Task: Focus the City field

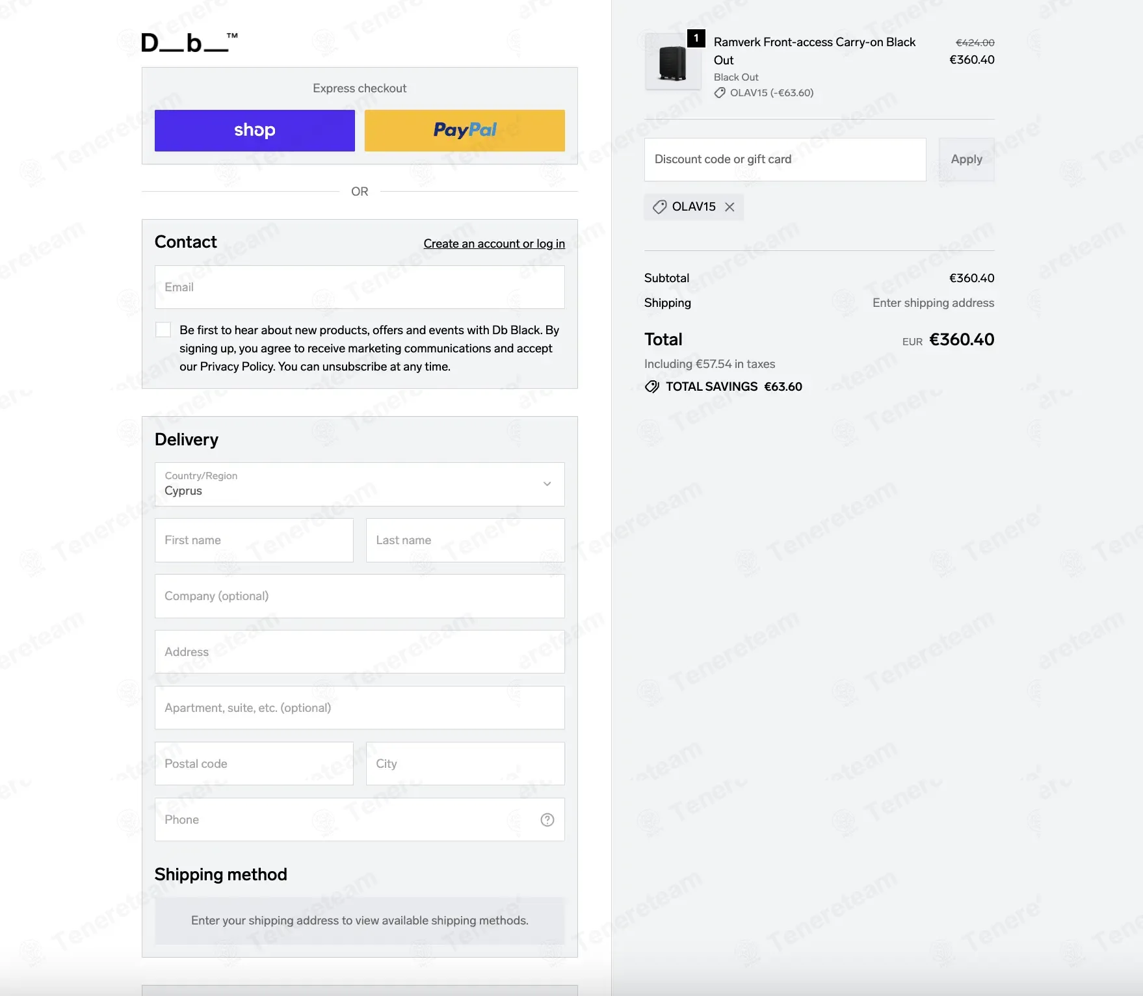Action: [466, 764]
